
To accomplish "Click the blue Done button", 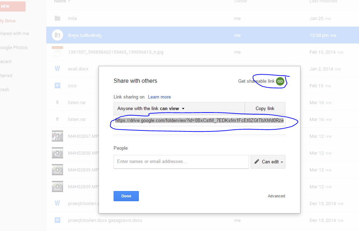I will [126, 196].
